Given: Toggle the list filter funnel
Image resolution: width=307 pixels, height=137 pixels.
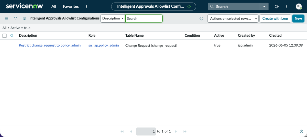Looking at the screenshot, I should point(15,18).
